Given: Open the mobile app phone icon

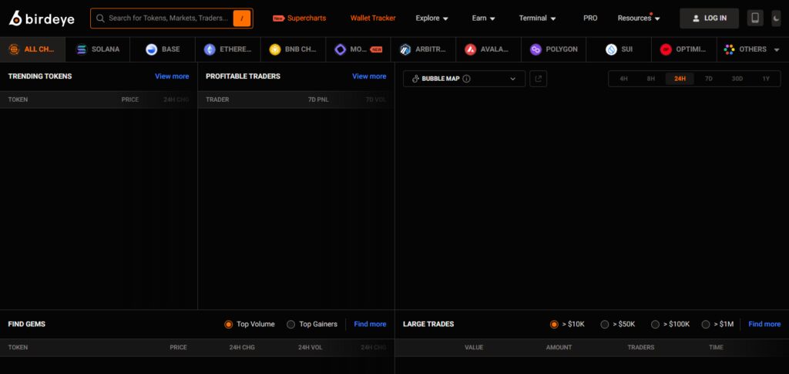Looking at the screenshot, I should 755,18.
